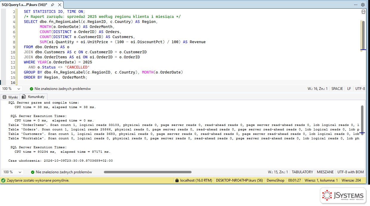
Task: Click the UTF-8 with BOM encoding indicator
Action: click(x=351, y=172)
